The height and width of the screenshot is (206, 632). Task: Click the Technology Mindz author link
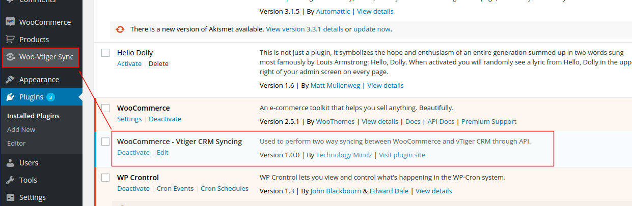click(x=344, y=155)
